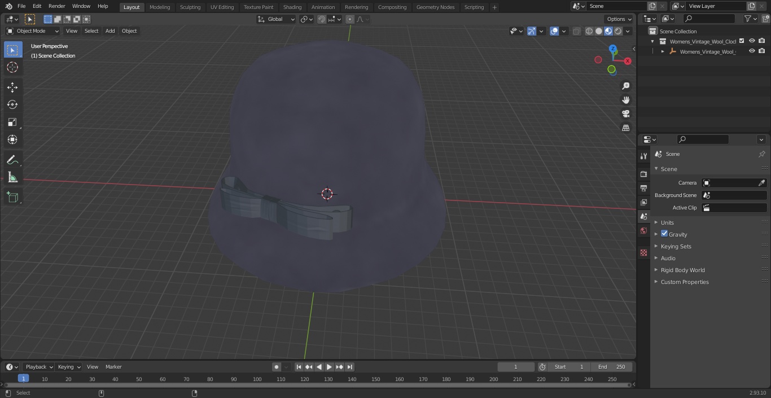The height and width of the screenshot is (398, 771).
Task: Activate the Rotate tool
Action: [x=12, y=104]
